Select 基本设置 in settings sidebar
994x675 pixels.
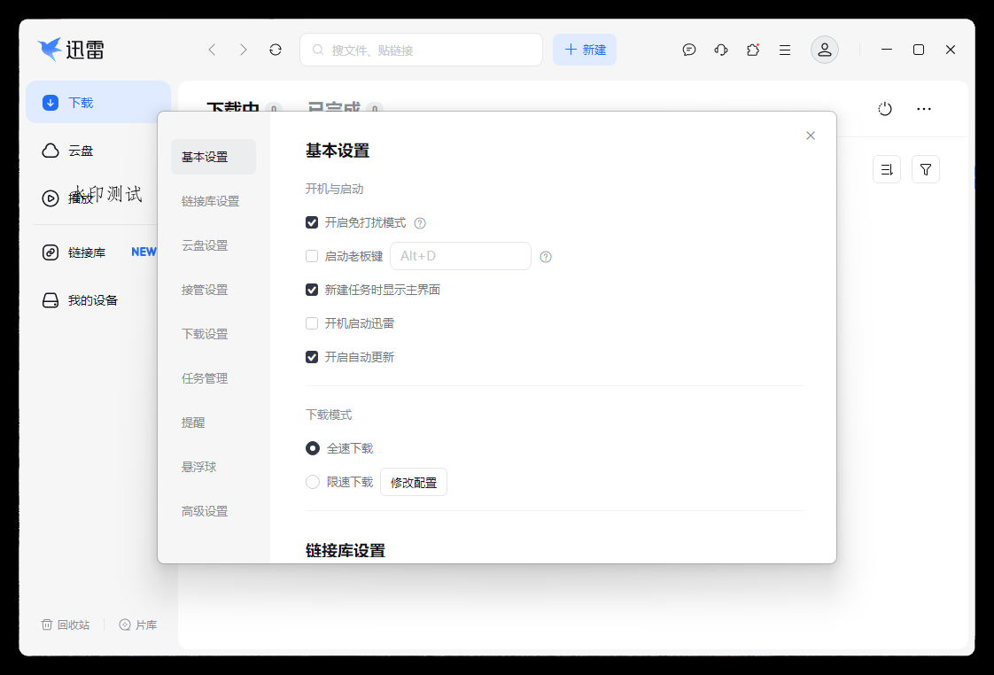tap(214, 157)
